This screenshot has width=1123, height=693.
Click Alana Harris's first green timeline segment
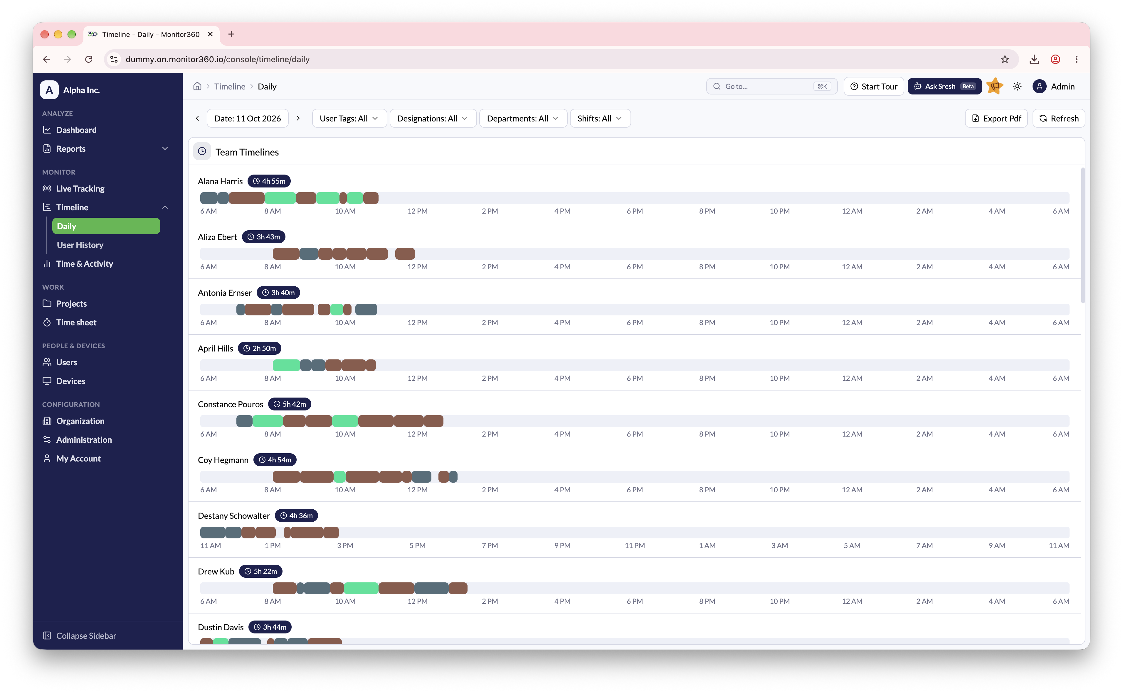tap(280, 198)
